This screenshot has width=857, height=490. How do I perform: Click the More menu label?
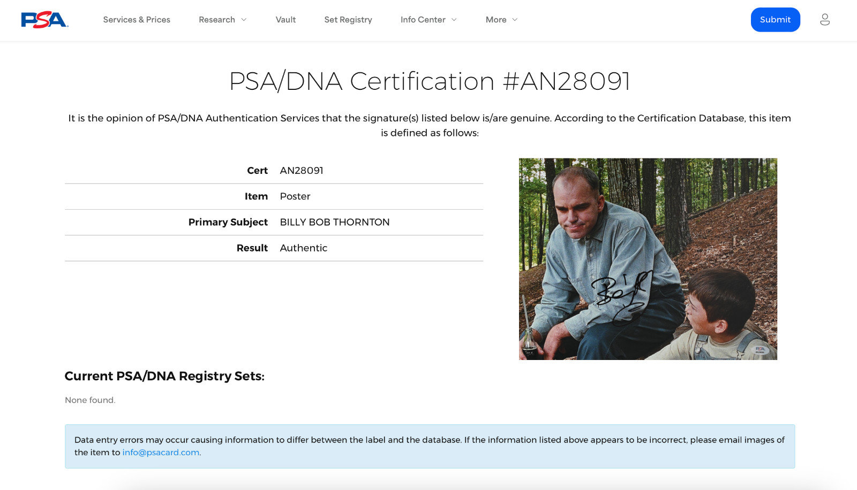(496, 20)
